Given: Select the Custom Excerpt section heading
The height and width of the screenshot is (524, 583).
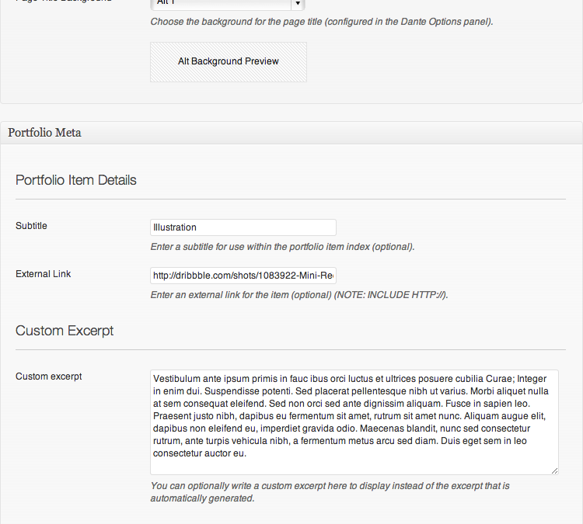Looking at the screenshot, I should point(65,331).
